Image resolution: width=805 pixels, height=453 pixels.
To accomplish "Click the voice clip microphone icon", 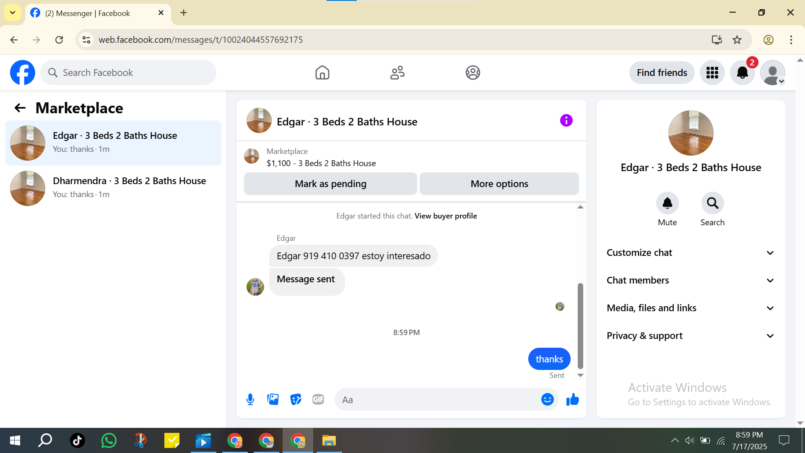I will click(x=250, y=400).
